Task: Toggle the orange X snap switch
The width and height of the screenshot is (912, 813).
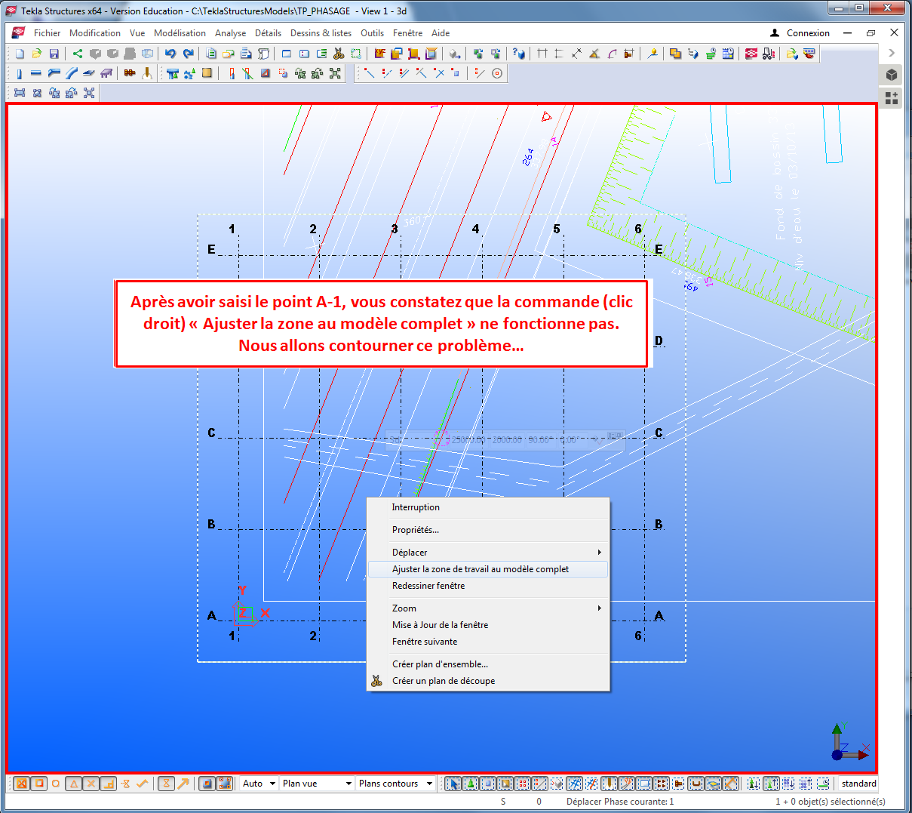Action: tap(91, 784)
